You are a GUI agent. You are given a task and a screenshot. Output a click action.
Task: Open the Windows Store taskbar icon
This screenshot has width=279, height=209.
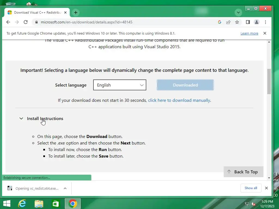tap(56, 204)
